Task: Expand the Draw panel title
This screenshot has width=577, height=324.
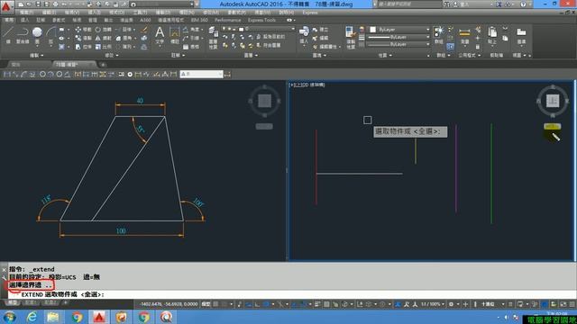Action: [36, 55]
